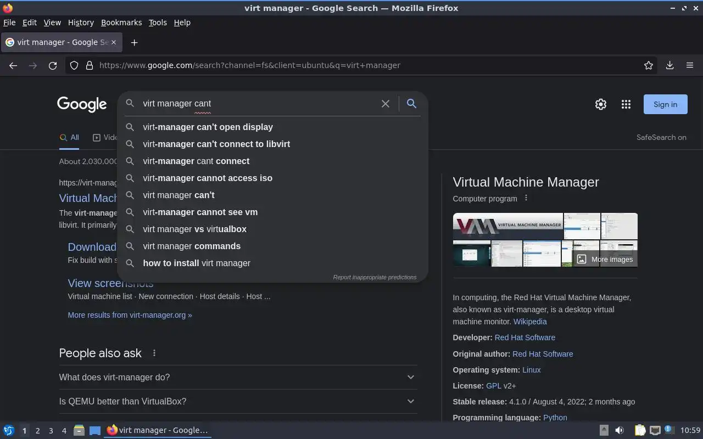Open the network tray icon
Screen dimensions: 703x439
(x=655, y=430)
